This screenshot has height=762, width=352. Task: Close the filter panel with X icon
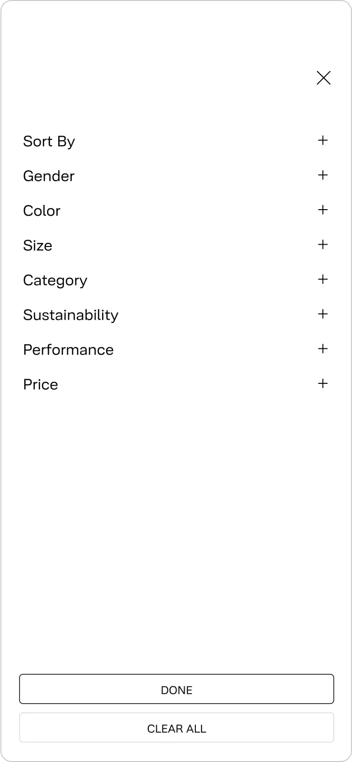click(x=324, y=78)
